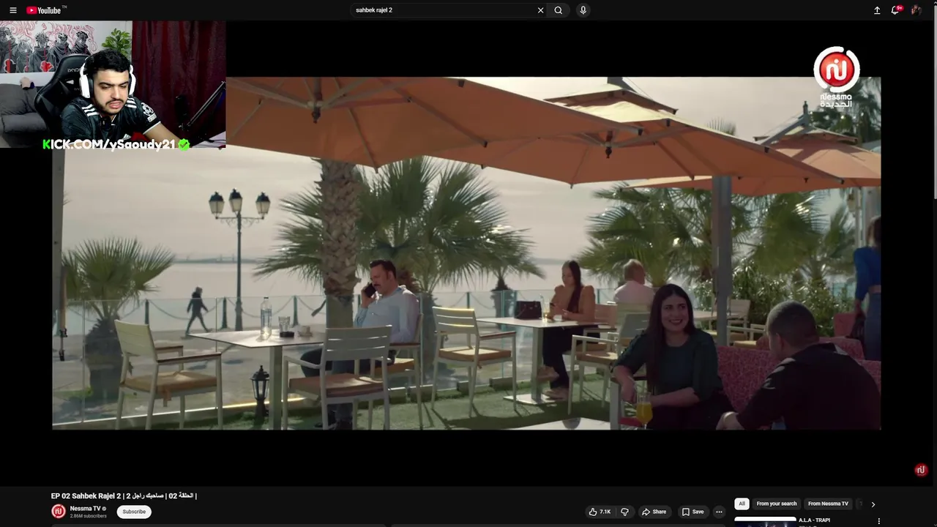
Task: Go to YouTube home via logo
Action: (45, 10)
